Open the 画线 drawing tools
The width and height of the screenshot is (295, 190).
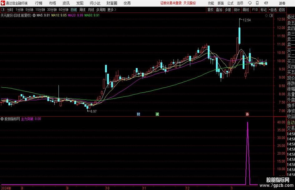click(246, 10)
